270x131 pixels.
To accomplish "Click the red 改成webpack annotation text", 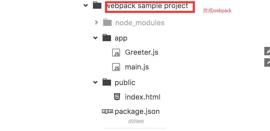I will [217, 11].
